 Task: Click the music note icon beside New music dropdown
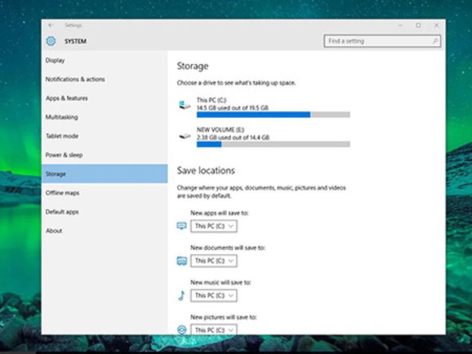tap(182, 296)
